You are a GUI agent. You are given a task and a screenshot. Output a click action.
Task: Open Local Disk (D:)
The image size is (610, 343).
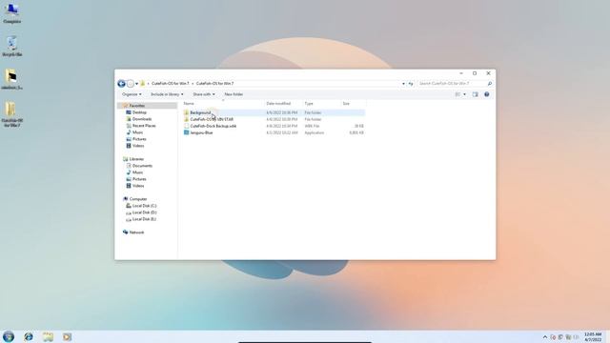pyautogui.click(x=144, y=212)
